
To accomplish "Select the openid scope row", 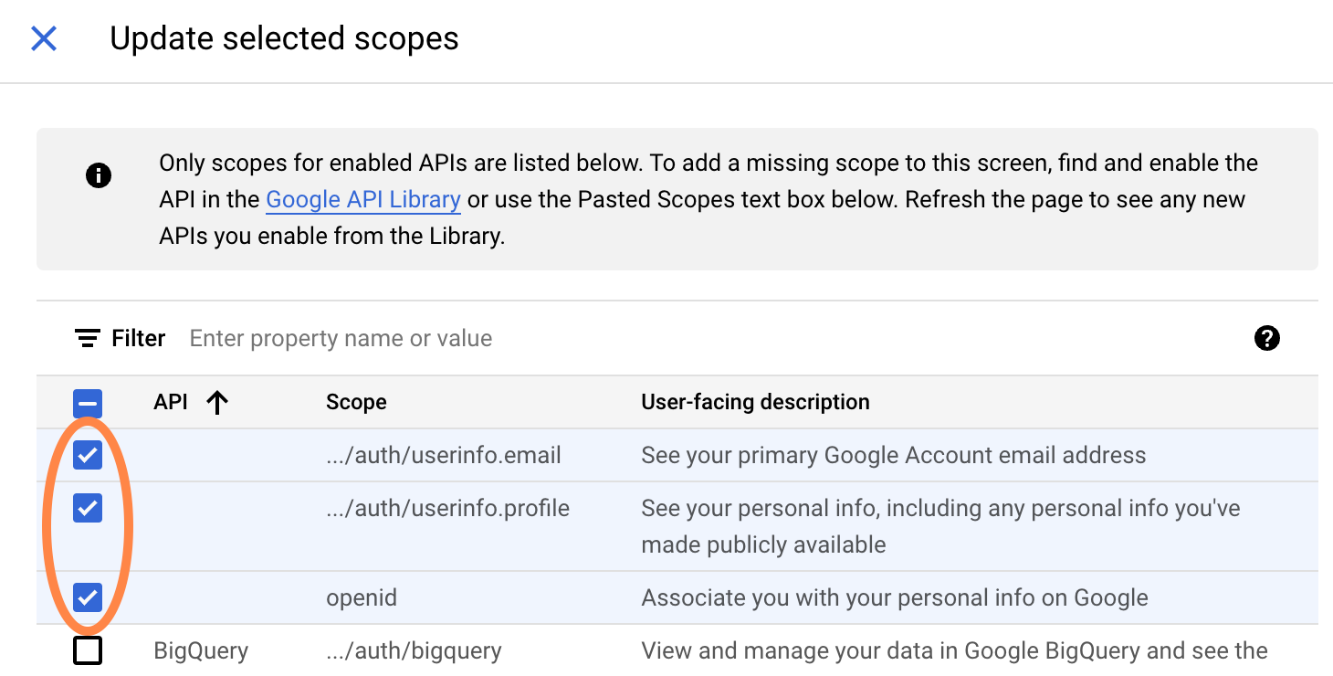I will click(362, 597).
